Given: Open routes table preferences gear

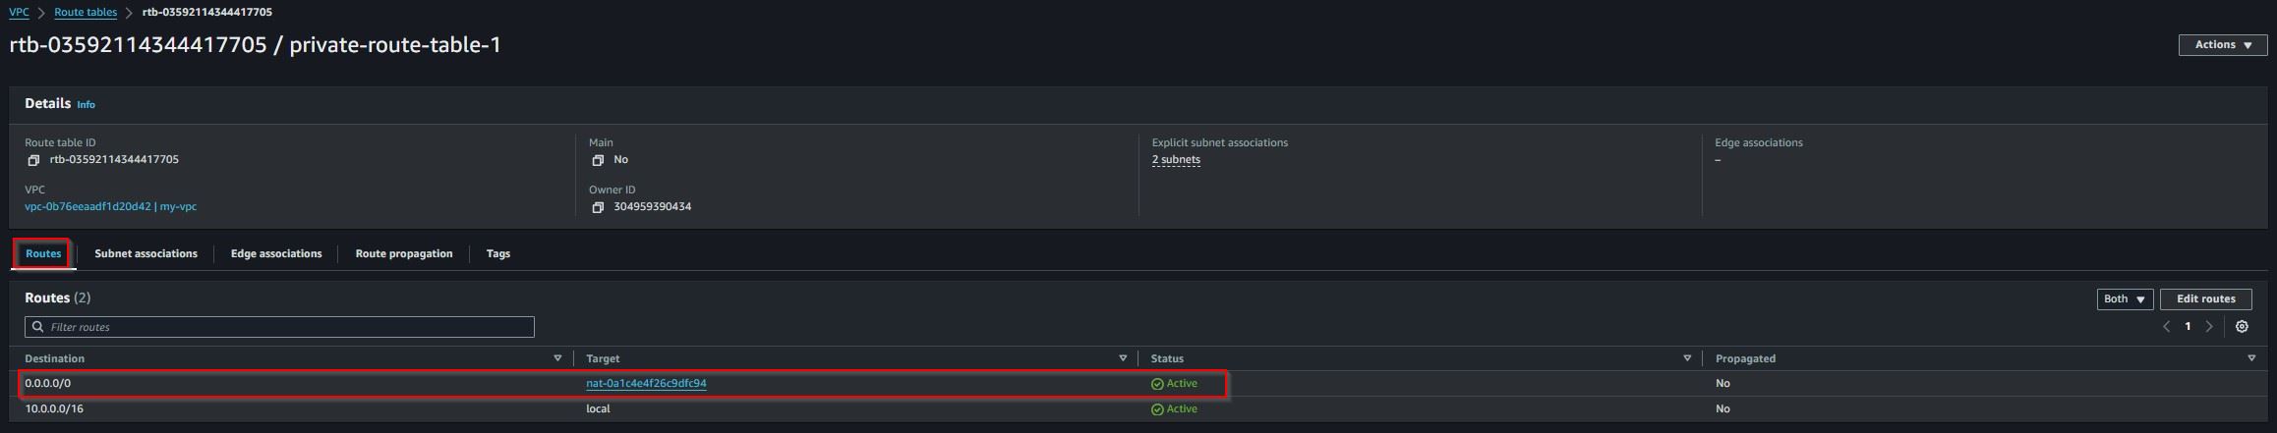Looking at the screenshot, I should pos(2242,327).
